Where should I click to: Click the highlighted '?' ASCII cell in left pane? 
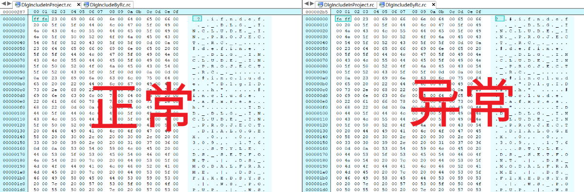click(198, 18)
